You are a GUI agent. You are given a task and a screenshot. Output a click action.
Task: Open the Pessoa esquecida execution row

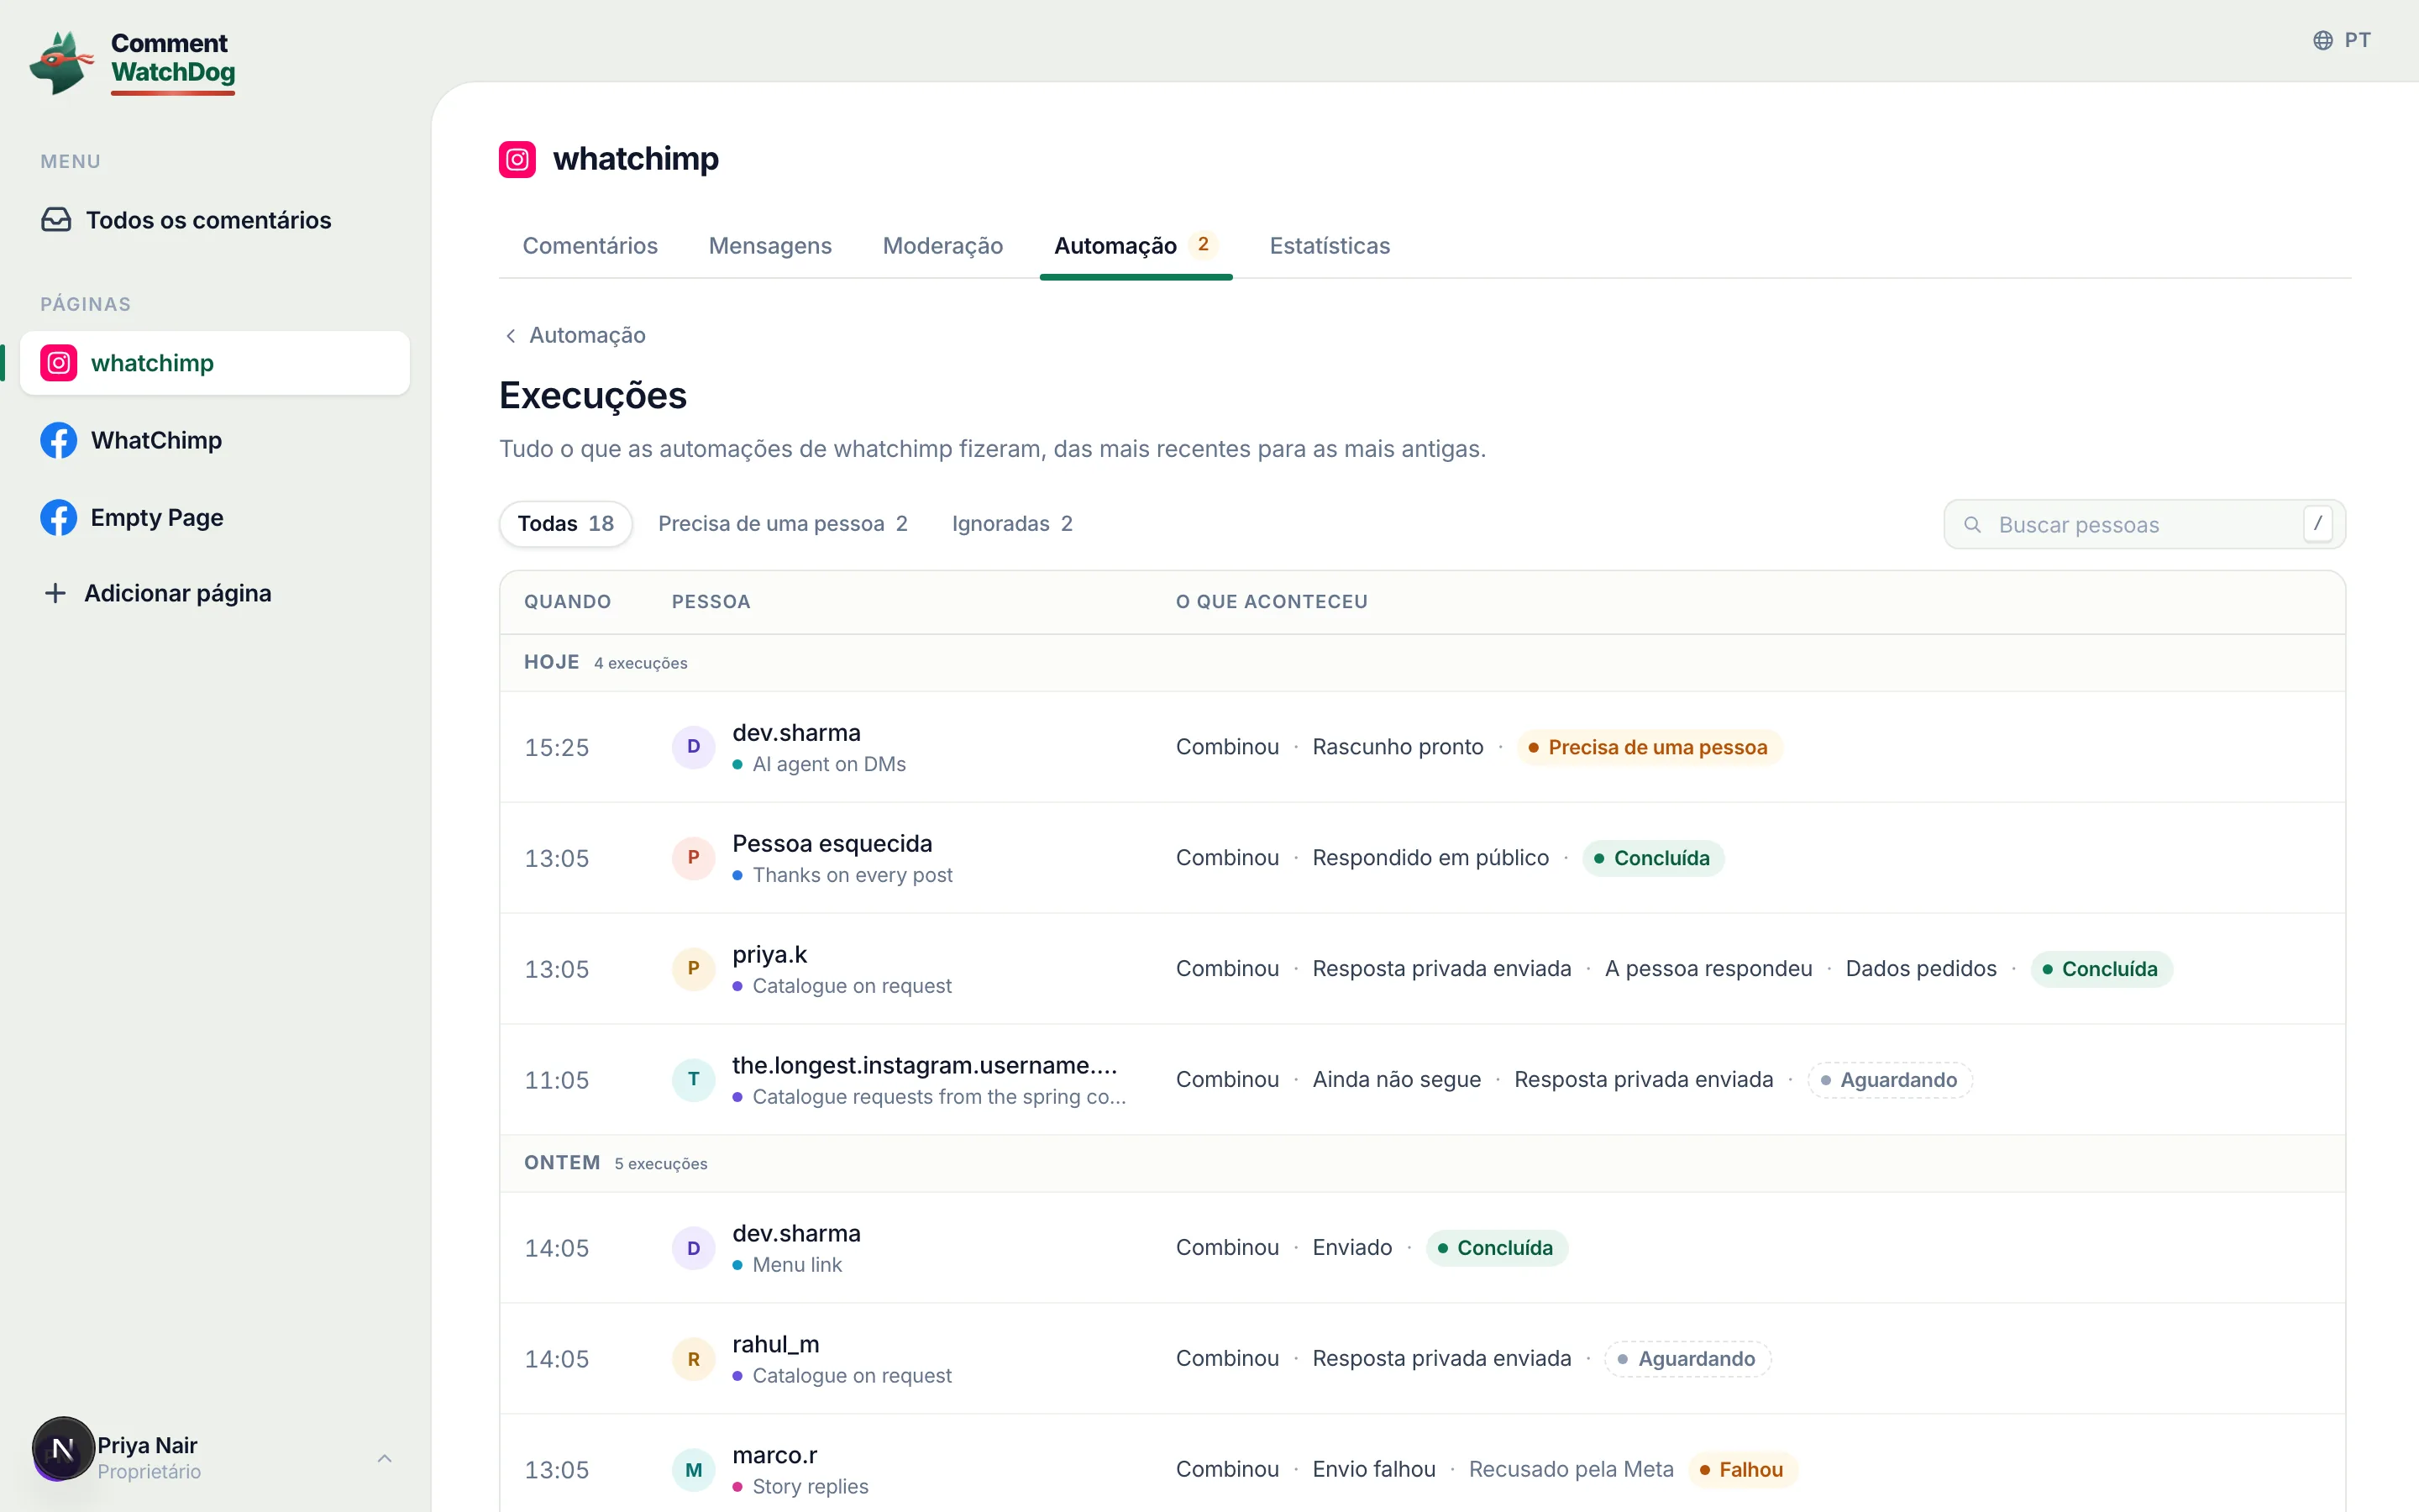(1422, 858)
